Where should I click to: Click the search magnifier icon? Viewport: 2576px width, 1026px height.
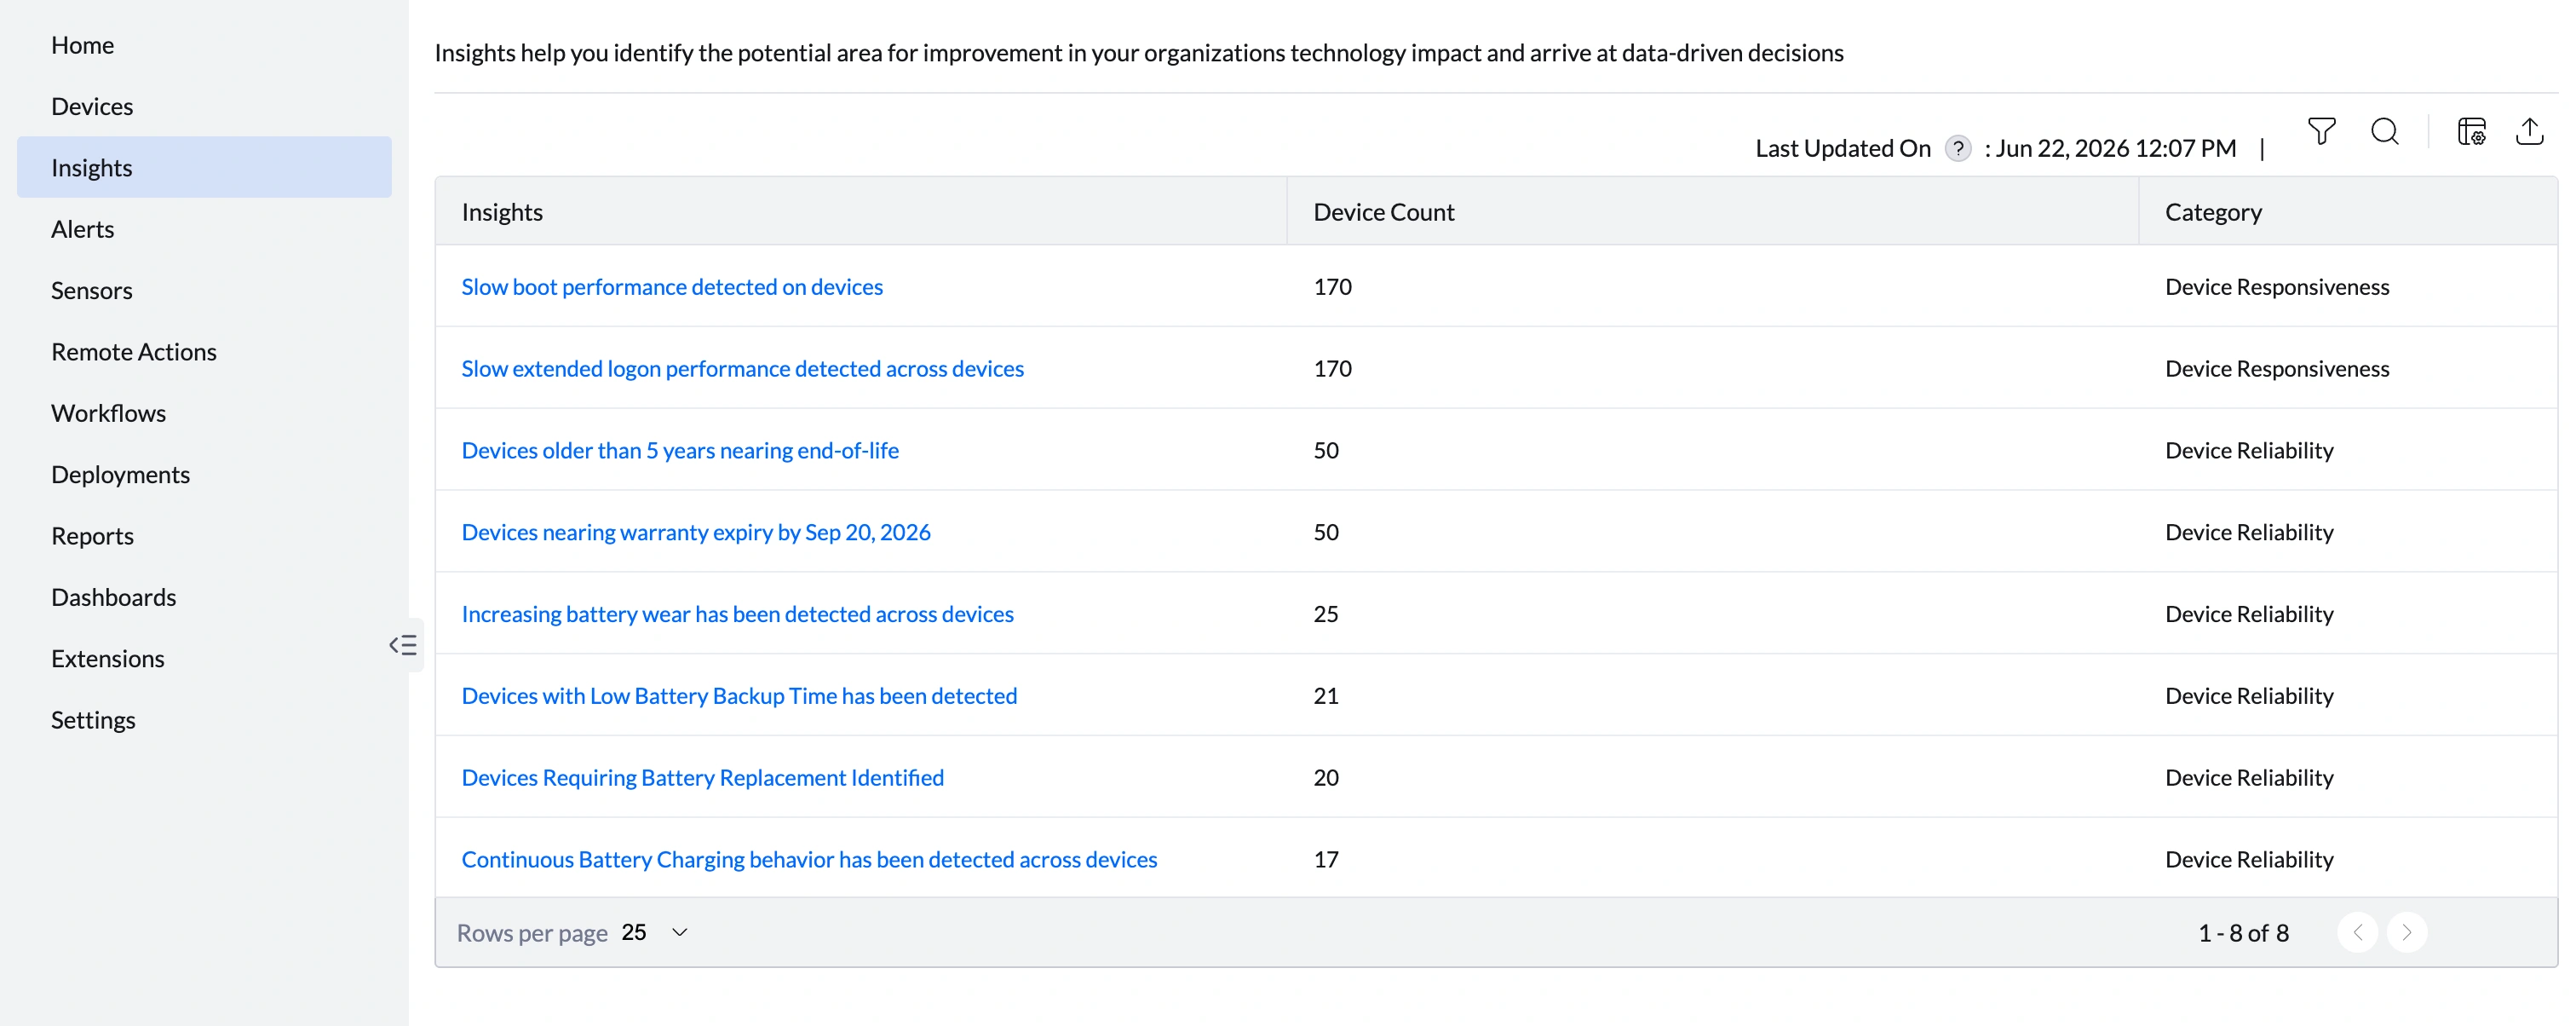click(2384, 132)
